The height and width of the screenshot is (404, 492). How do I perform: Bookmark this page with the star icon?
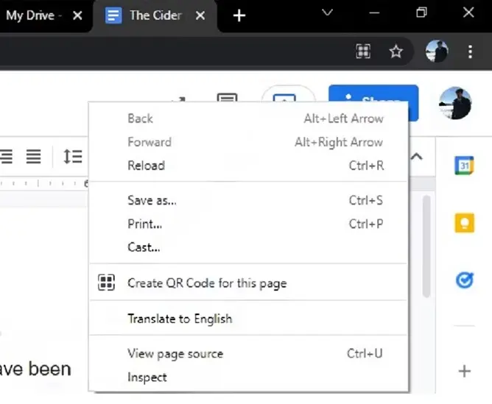coord(396,52)
